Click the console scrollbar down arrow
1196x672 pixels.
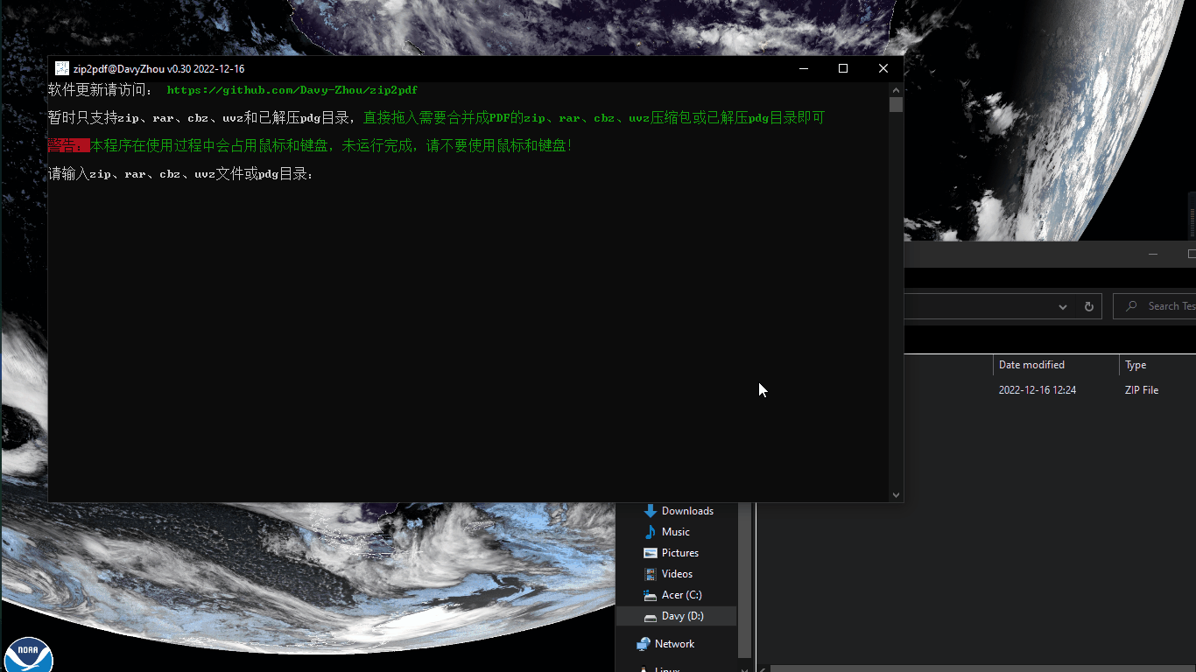pos(896,495)
